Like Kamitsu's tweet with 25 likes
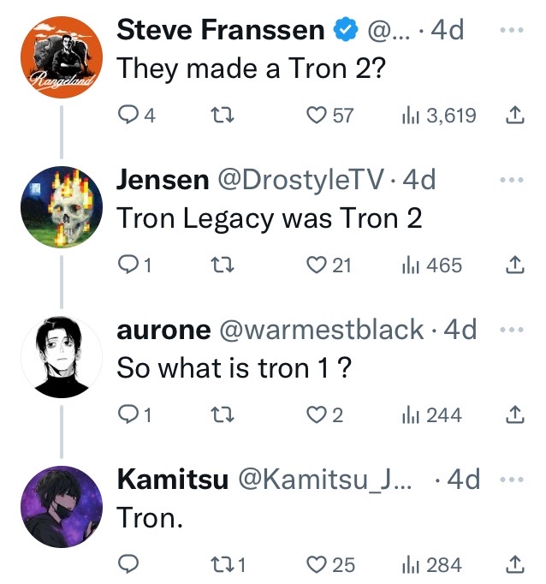Viewport: 546px width, 584px height. (x=318, y=565)
